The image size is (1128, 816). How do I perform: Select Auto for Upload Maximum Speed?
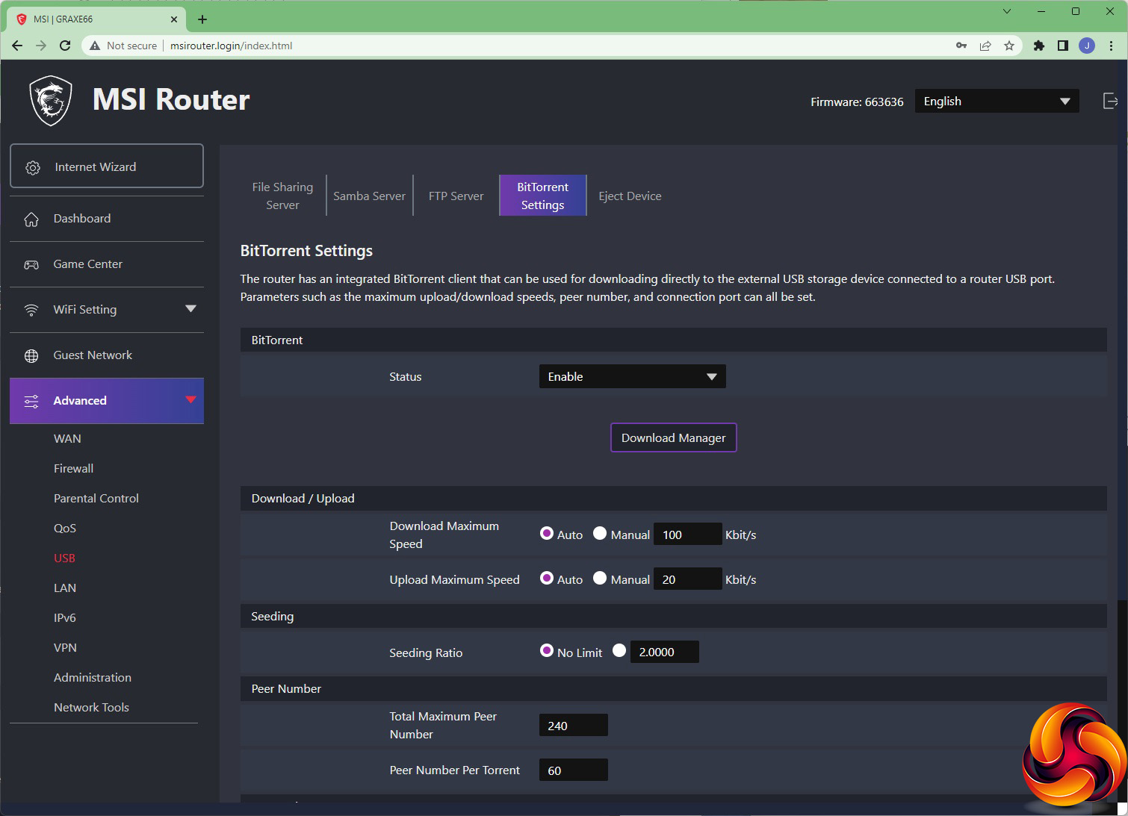click(x=547, y=578)
